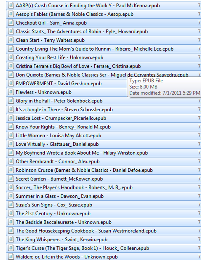Click the icon beside Flawless - Unknown.epub

coord(11,92)
